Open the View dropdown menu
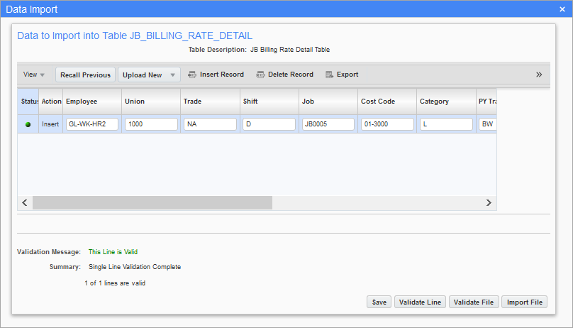The height and width of the screenshot is (328, 573). (33, 75)
